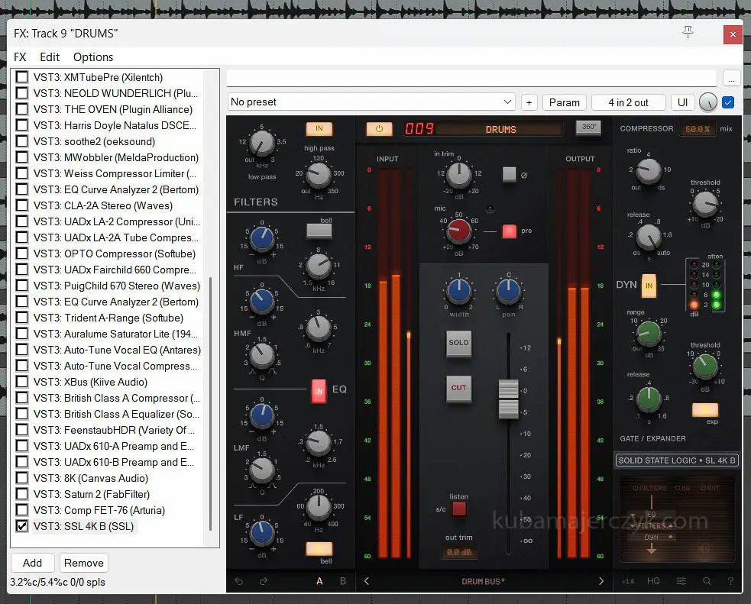
Task: Uncheck the SSL 4K B plugin checkbox
Action: click(x=22, y=526)
